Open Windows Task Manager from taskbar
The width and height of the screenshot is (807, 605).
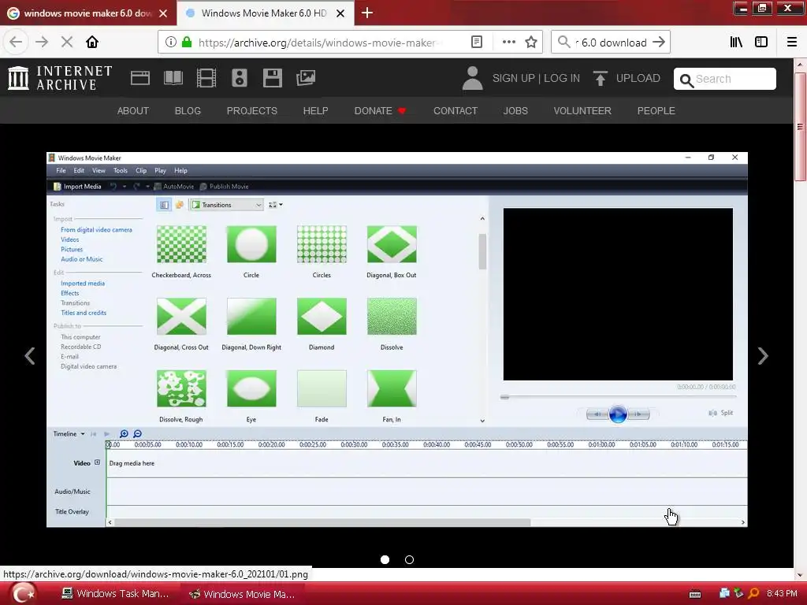pyautogui.click(x=115, y=593)
